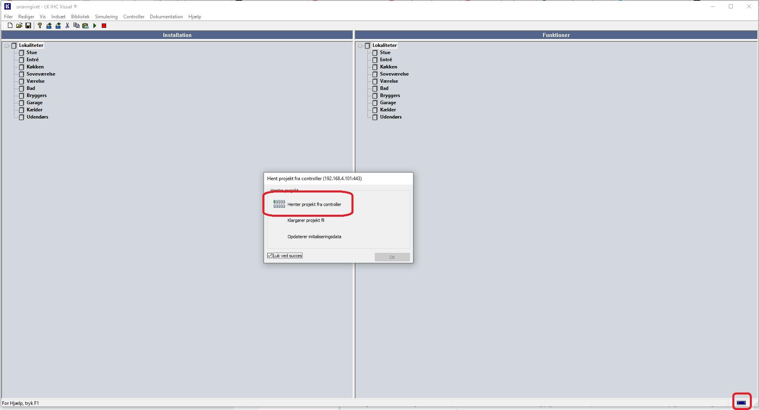Click the 'Henter projekt fra controller' progress indicator
This screenshot has height=410, width=759.
279,204
